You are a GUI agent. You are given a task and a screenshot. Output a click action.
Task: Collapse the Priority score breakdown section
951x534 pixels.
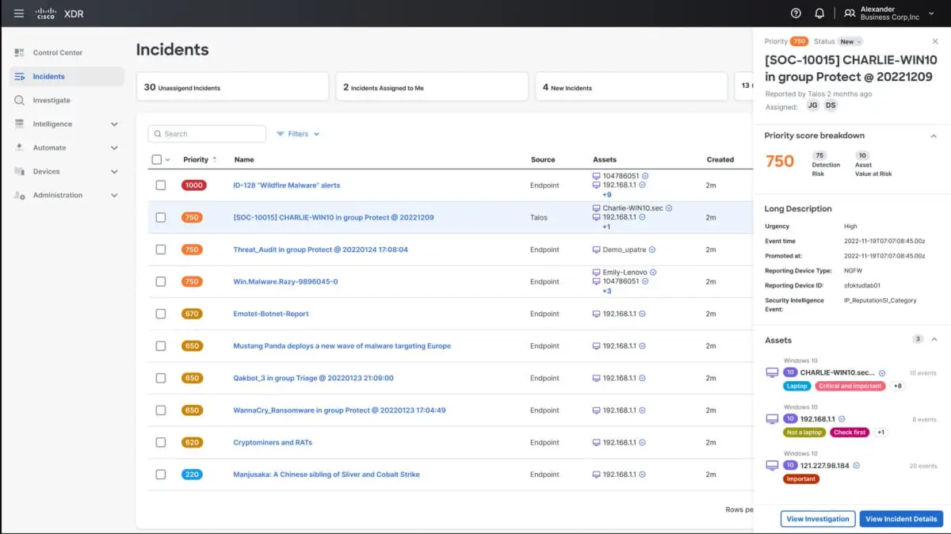934,136
